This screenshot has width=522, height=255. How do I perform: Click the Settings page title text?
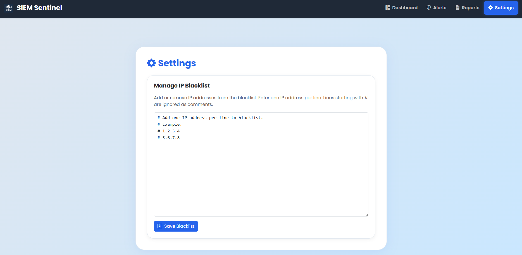pos(177,63)
